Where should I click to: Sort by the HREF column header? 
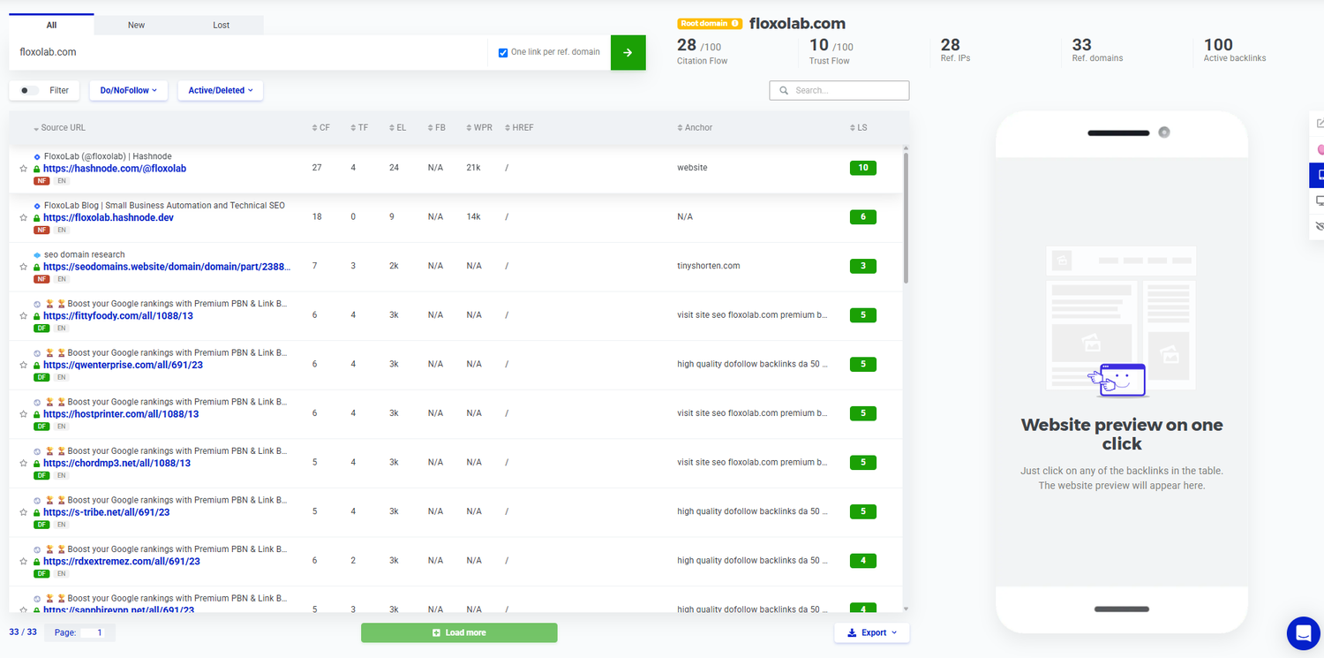click(x=519, y=128)
